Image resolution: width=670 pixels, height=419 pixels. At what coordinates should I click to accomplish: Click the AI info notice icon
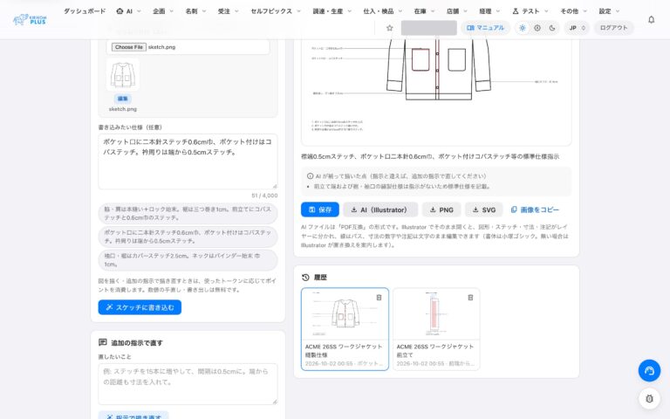[311, 175]
